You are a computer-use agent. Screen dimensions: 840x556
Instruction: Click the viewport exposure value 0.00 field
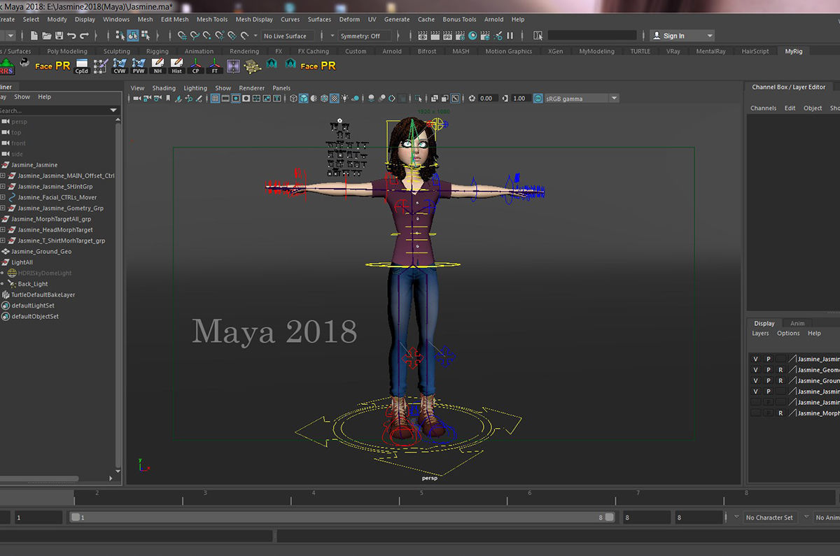[x=488, y=99]
